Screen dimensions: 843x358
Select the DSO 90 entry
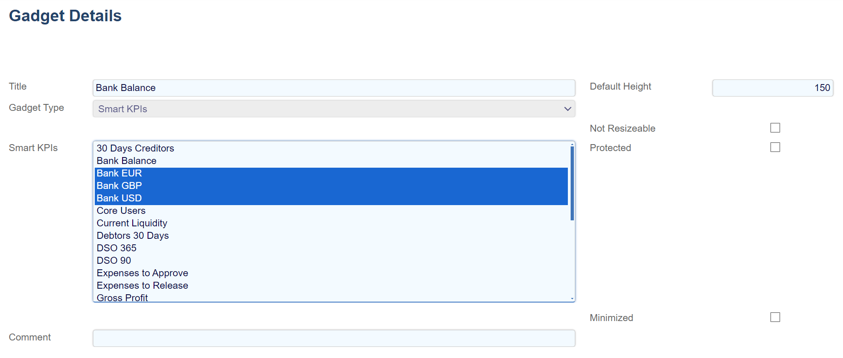click(x=114, y=261)
